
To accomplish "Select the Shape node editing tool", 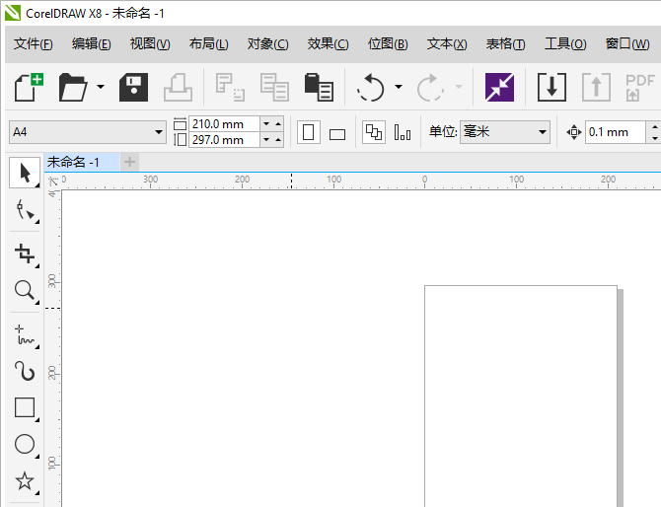I will tap(25, 209).
